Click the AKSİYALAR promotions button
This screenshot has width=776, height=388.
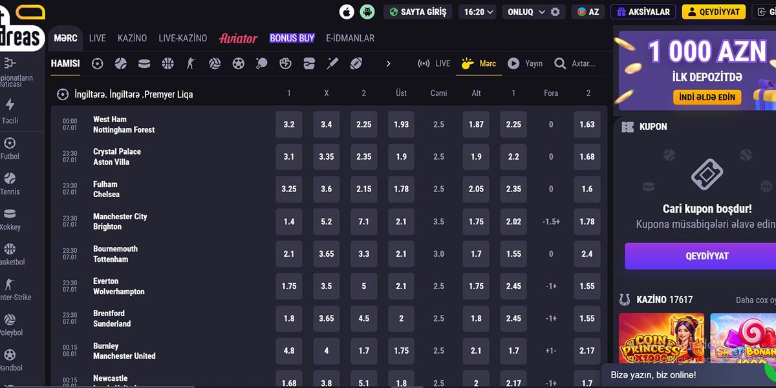click(x=643, y=12)
